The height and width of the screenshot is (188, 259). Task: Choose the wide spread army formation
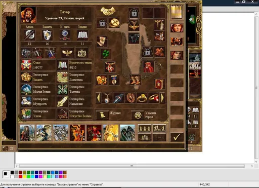tap(145, 128)
